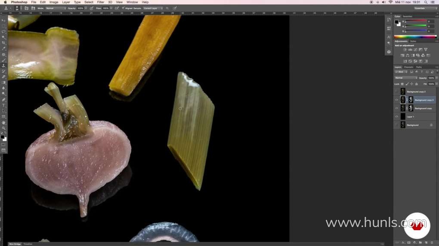Select the Dodge tool

click(x=3, y=94)
